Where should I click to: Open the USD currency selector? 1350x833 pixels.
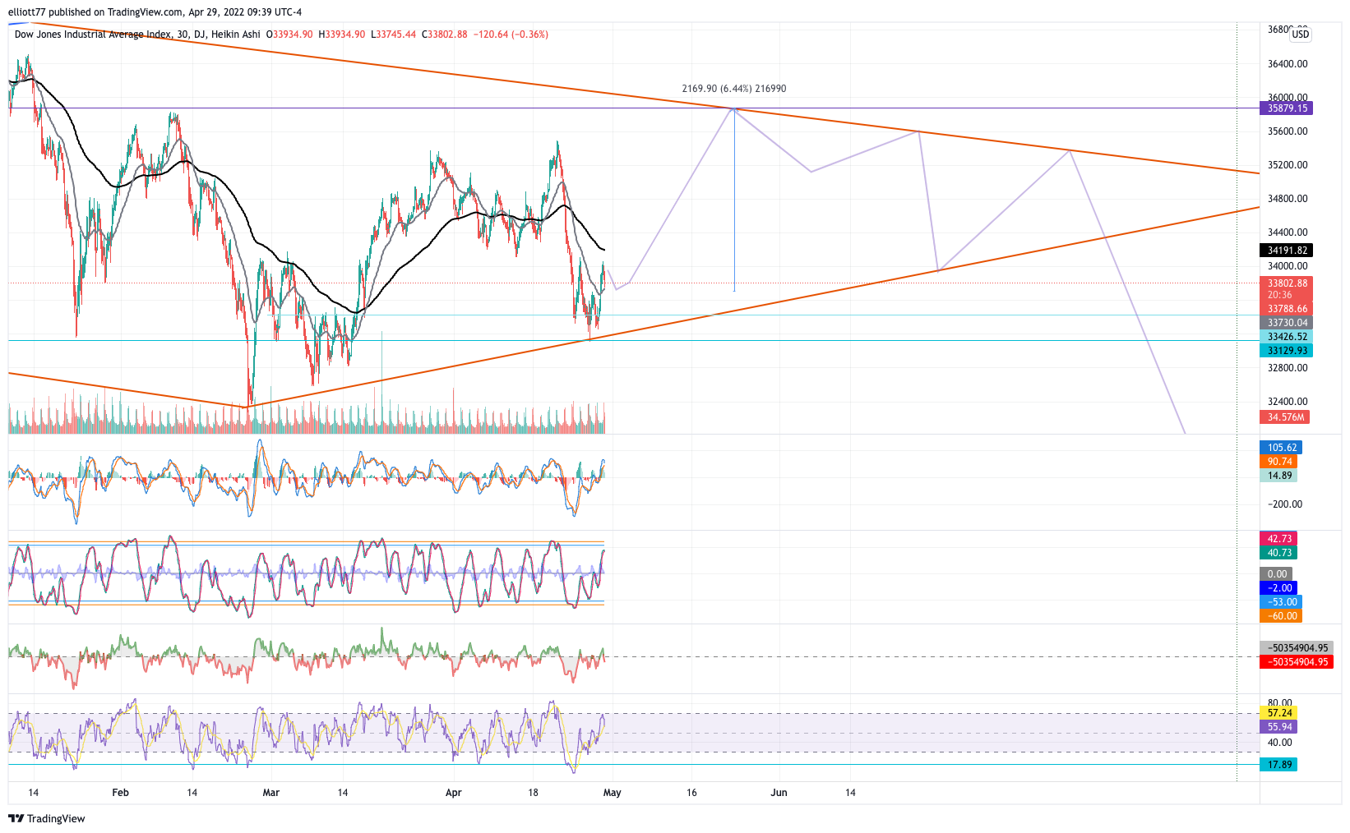[1300, 35]
